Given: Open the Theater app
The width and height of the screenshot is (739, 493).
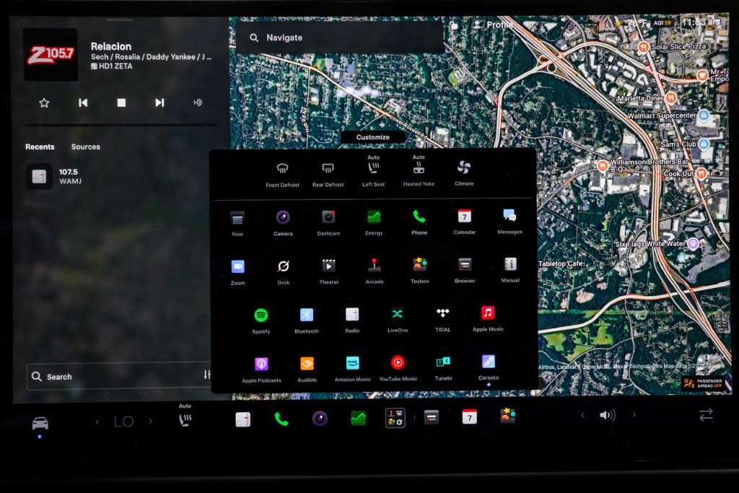Looking at the screenshot, I should [328, 271].
